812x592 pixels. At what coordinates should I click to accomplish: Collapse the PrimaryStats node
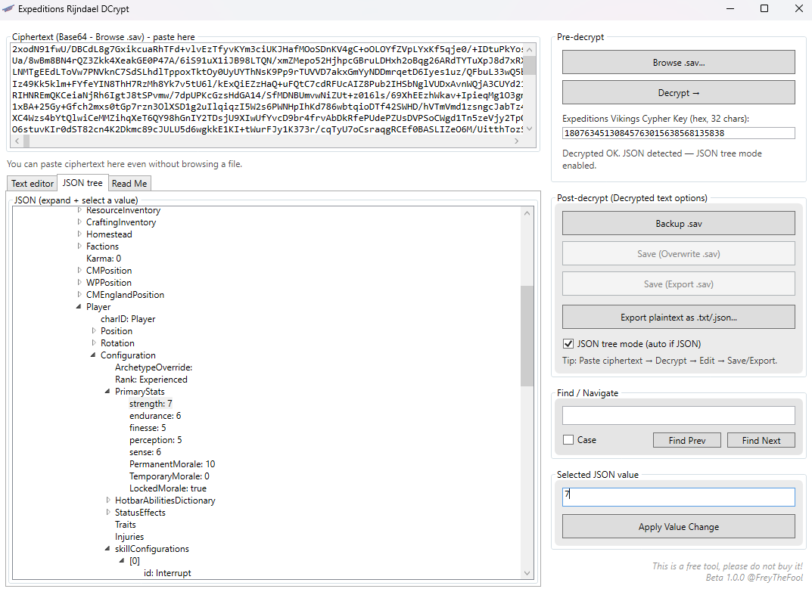[107, 391]
